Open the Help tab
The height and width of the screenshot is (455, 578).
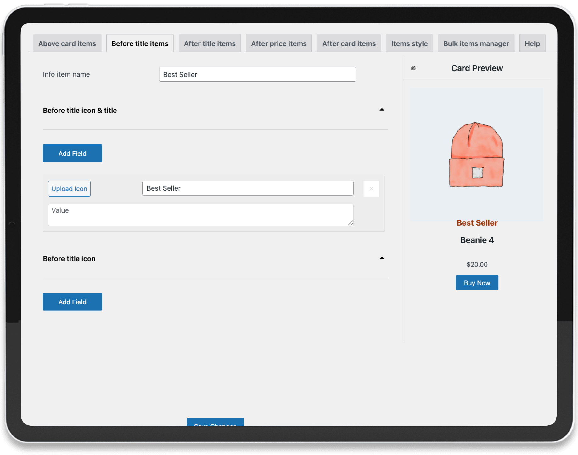tap(532, 43)
